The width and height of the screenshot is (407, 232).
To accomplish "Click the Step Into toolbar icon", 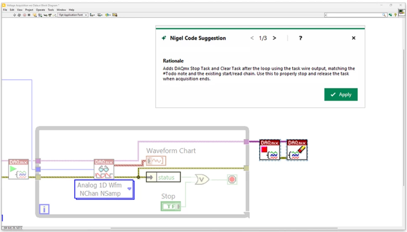I will point(45,15).
